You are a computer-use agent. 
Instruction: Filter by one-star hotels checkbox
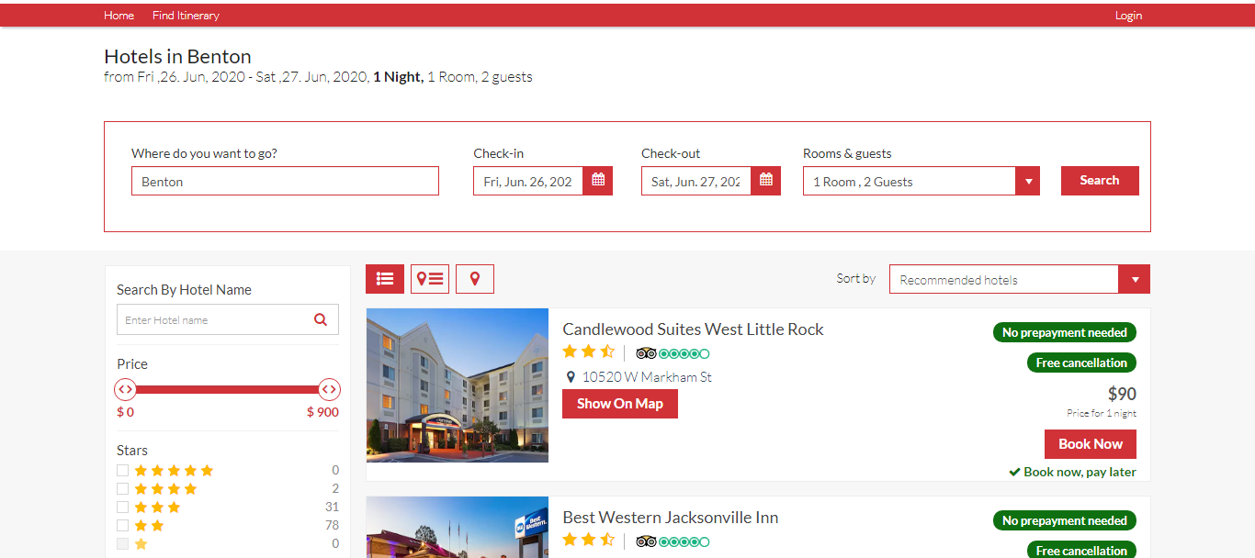(x=122, y=544)
